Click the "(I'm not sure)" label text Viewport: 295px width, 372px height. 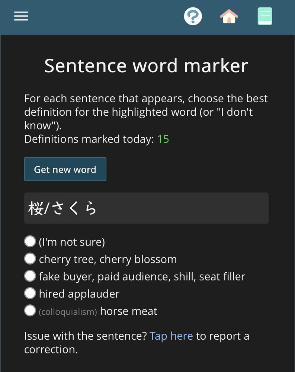pos(72,242)
